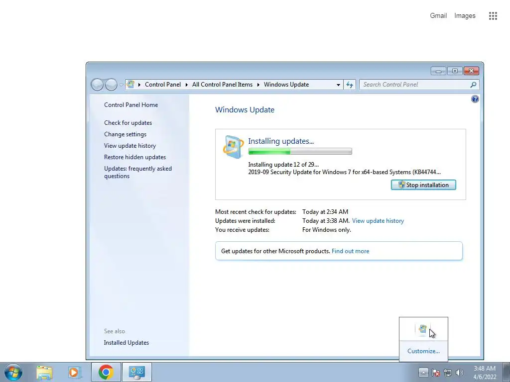Click the Windows Start orb
Image resolution: width=510 pixels, height=382 pixels.
13,372
